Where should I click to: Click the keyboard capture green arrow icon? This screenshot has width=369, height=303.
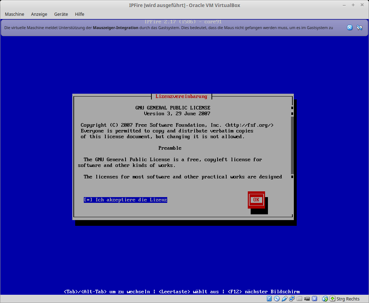pos(332,299)
